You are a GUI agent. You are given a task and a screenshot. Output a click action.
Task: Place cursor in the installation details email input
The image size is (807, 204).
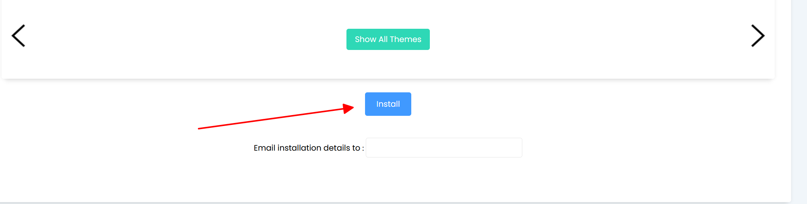[444, 148]
